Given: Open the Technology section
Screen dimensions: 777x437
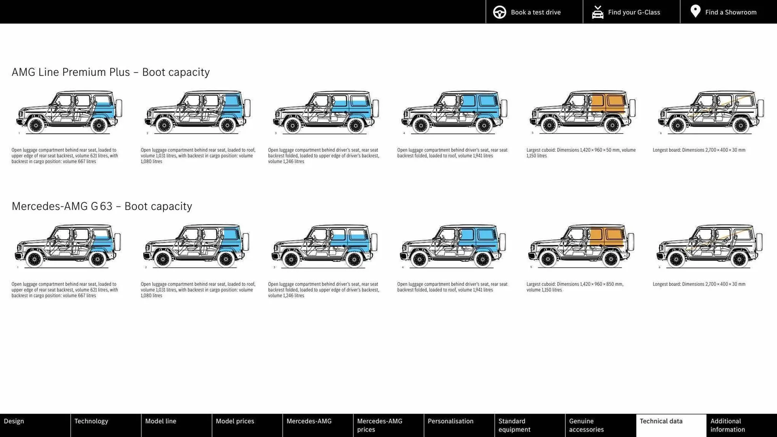Looking at the screenshot, I should (105, 425).
